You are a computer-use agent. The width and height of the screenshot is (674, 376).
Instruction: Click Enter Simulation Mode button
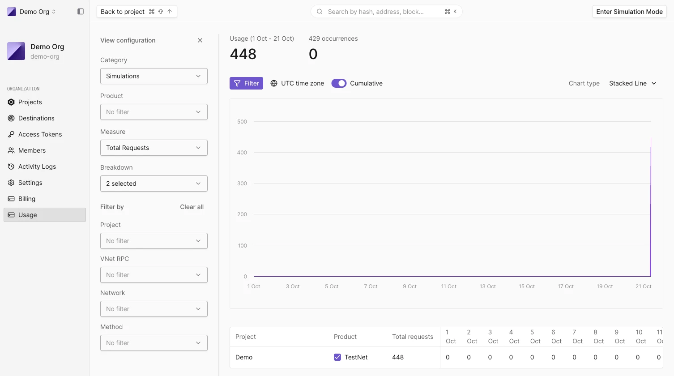click(x=630, y=12)
